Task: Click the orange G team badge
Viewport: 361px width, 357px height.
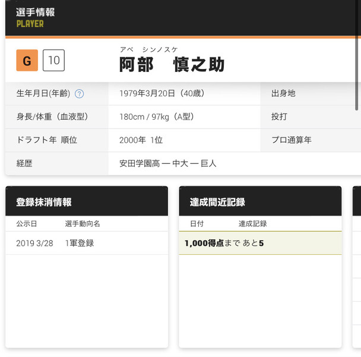Action: (27, 60)
